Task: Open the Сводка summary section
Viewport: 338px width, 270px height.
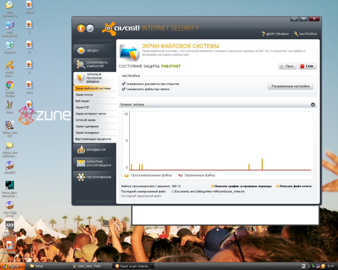Action: [x=95, y=50]
